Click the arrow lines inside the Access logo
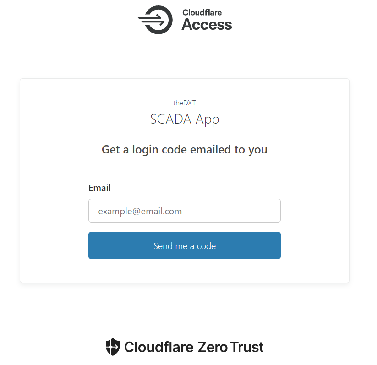 tap(151, 20)
